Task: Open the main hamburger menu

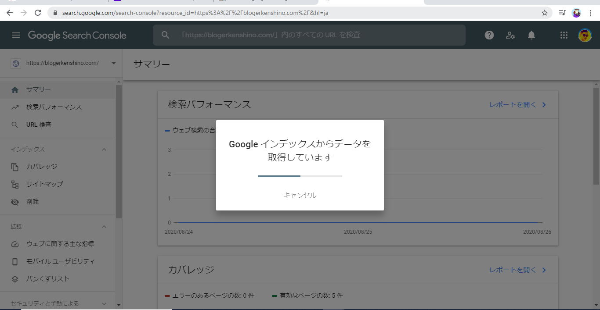Action: (x=16, y=35)
